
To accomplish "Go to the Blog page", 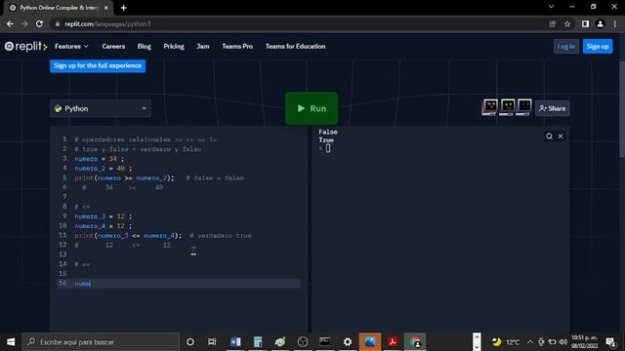I will pos(144,47).
